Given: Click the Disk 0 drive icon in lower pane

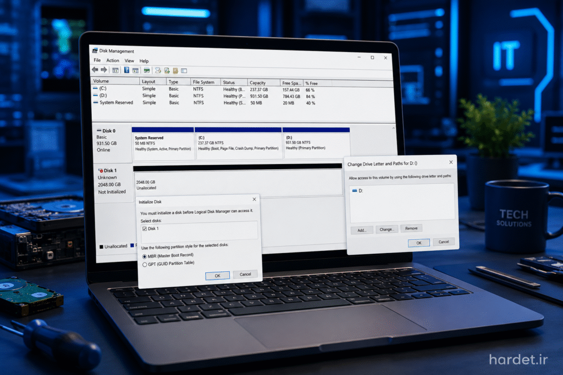Looking at the screenshot, I should click(x=99, y=131).
